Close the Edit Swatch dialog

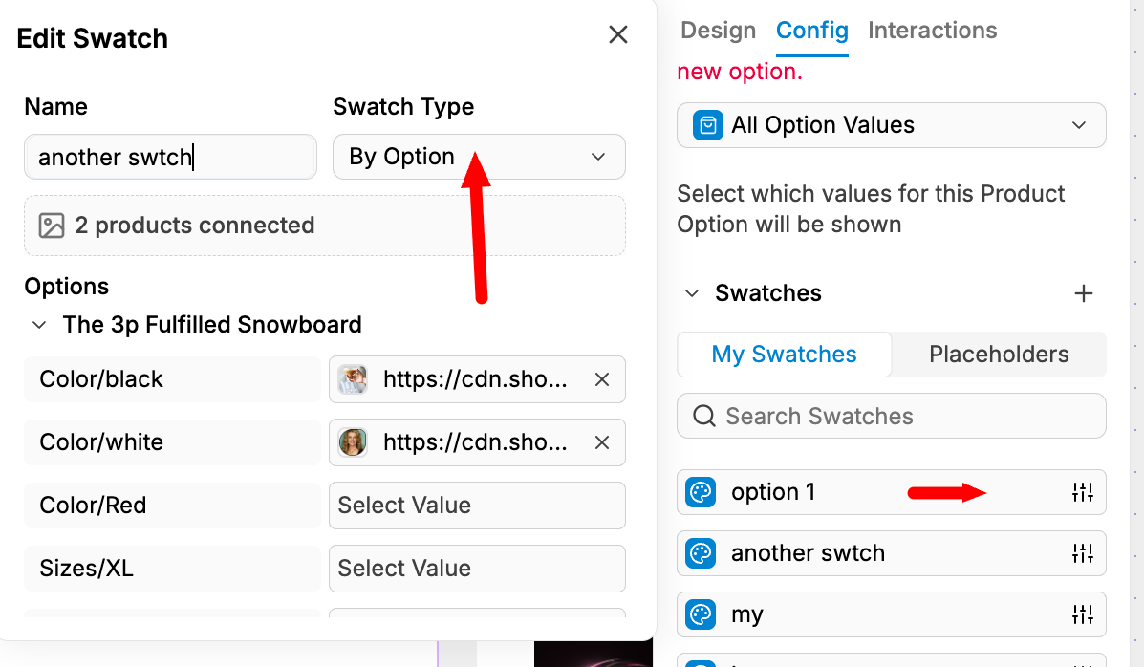point(618,35)
